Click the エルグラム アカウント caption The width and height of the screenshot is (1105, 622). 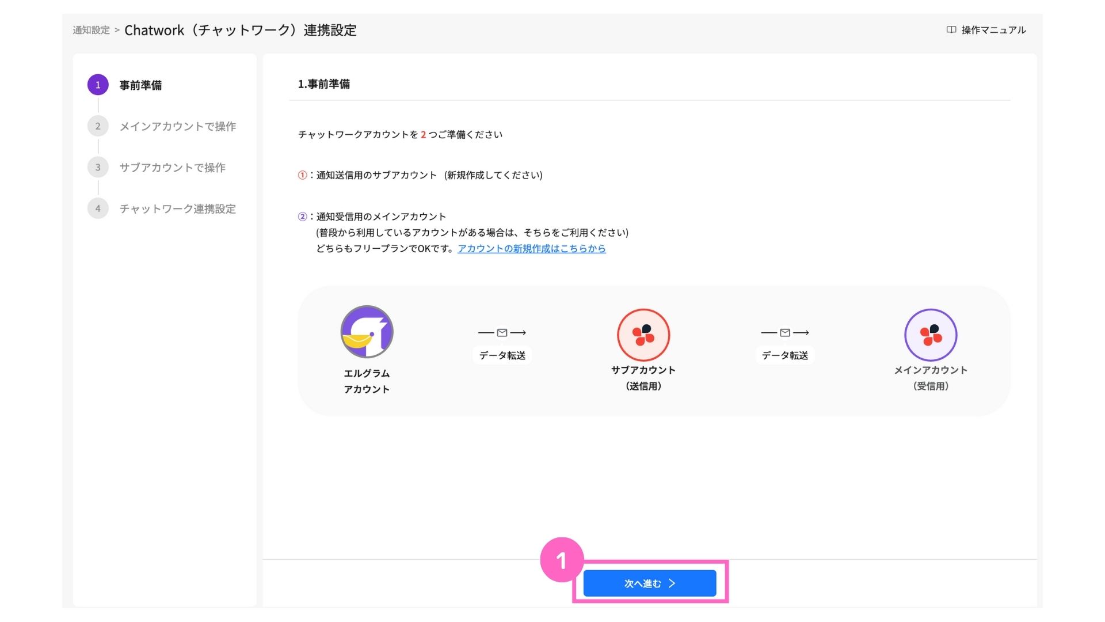pyautogui.click(x=367, y=381)
